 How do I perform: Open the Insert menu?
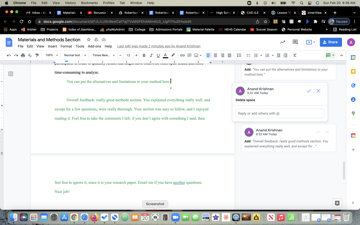click(52, 46)
